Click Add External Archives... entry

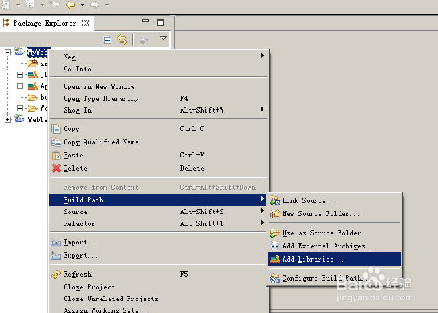pos(335,246)
